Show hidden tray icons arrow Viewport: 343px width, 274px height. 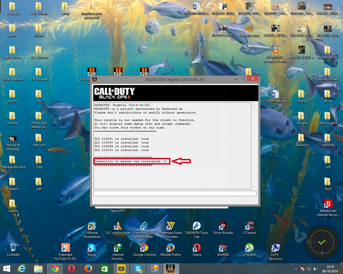click(296, 269)
